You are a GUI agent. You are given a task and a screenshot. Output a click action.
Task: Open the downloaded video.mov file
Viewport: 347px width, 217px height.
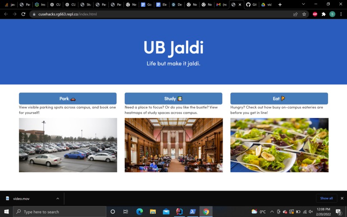[x=21, y=198]
